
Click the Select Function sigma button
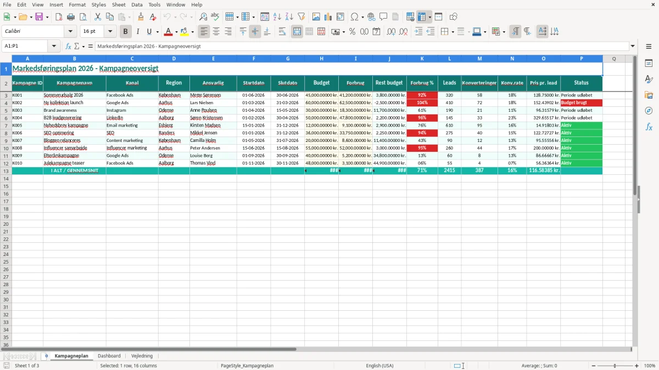[76, 46]
